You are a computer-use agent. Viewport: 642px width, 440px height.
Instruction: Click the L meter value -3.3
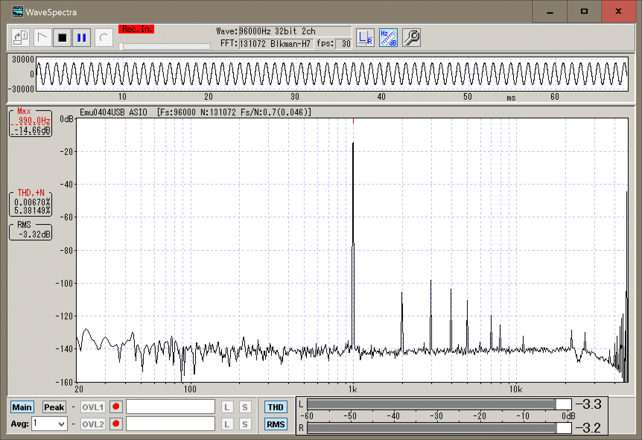[x=588, y=404]
